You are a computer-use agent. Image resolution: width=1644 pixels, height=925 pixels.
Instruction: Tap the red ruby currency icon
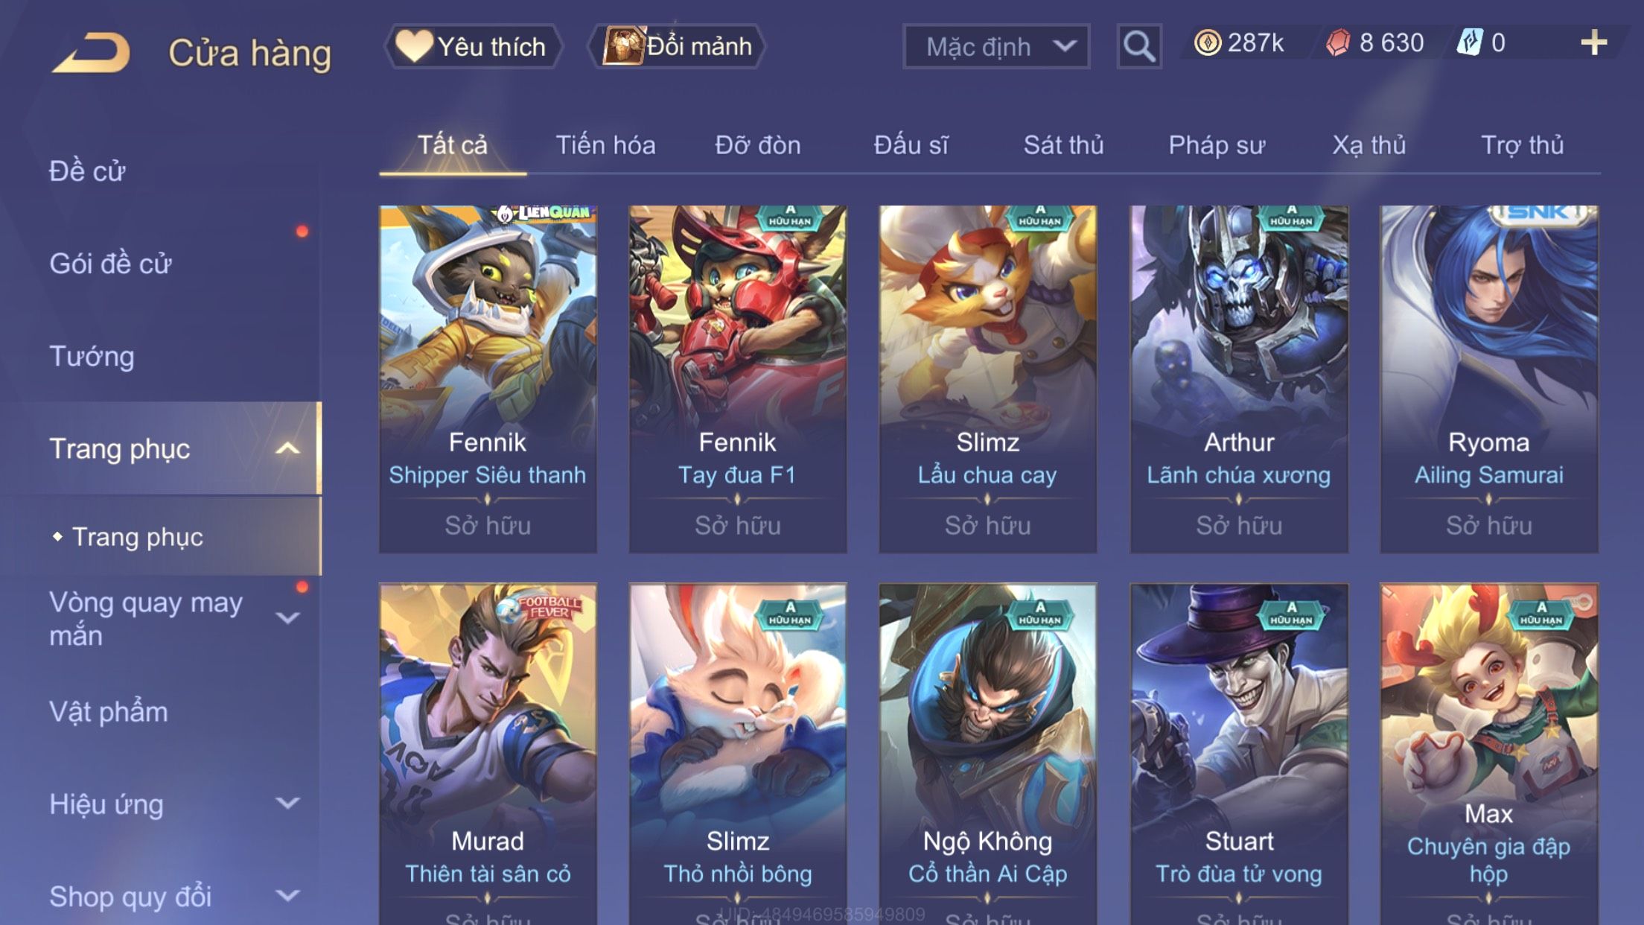pyautogui.click(x=1338, y=42)
